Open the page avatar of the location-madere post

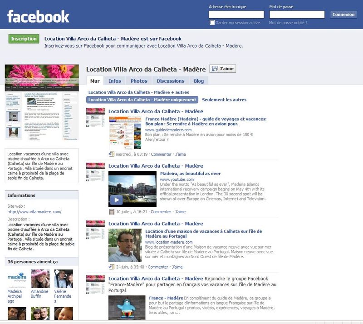point(95,229)
